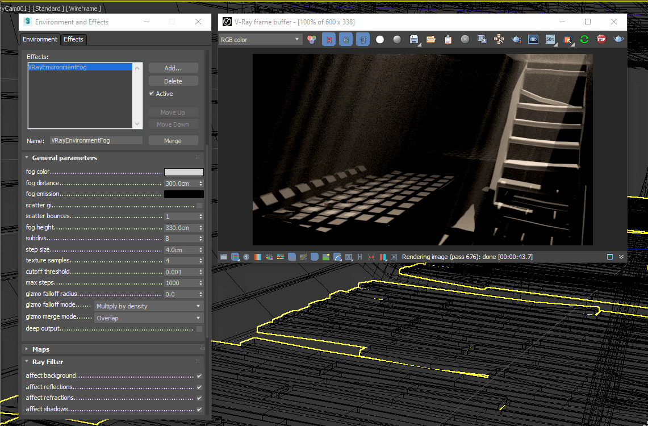
Task: Click the clear image clipboard icon
Action: click(448, 40)
